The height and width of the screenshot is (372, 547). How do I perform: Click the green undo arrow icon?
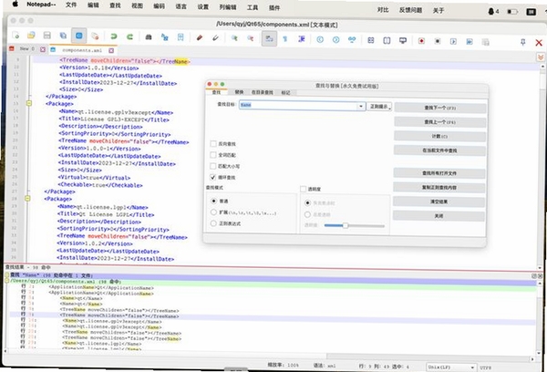click(114, 36)
